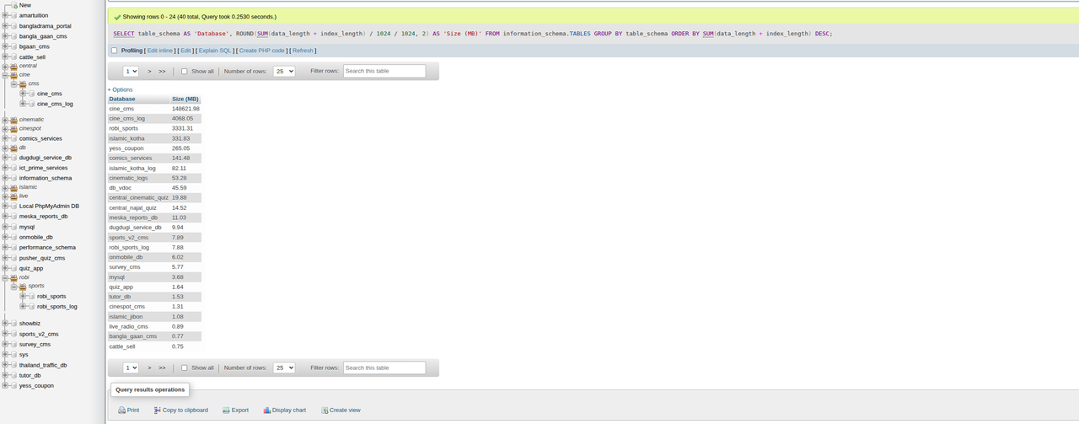Collapse the robi tree group
The width and height of the screenshot is (1079, 424).
[x=5, y=277]
